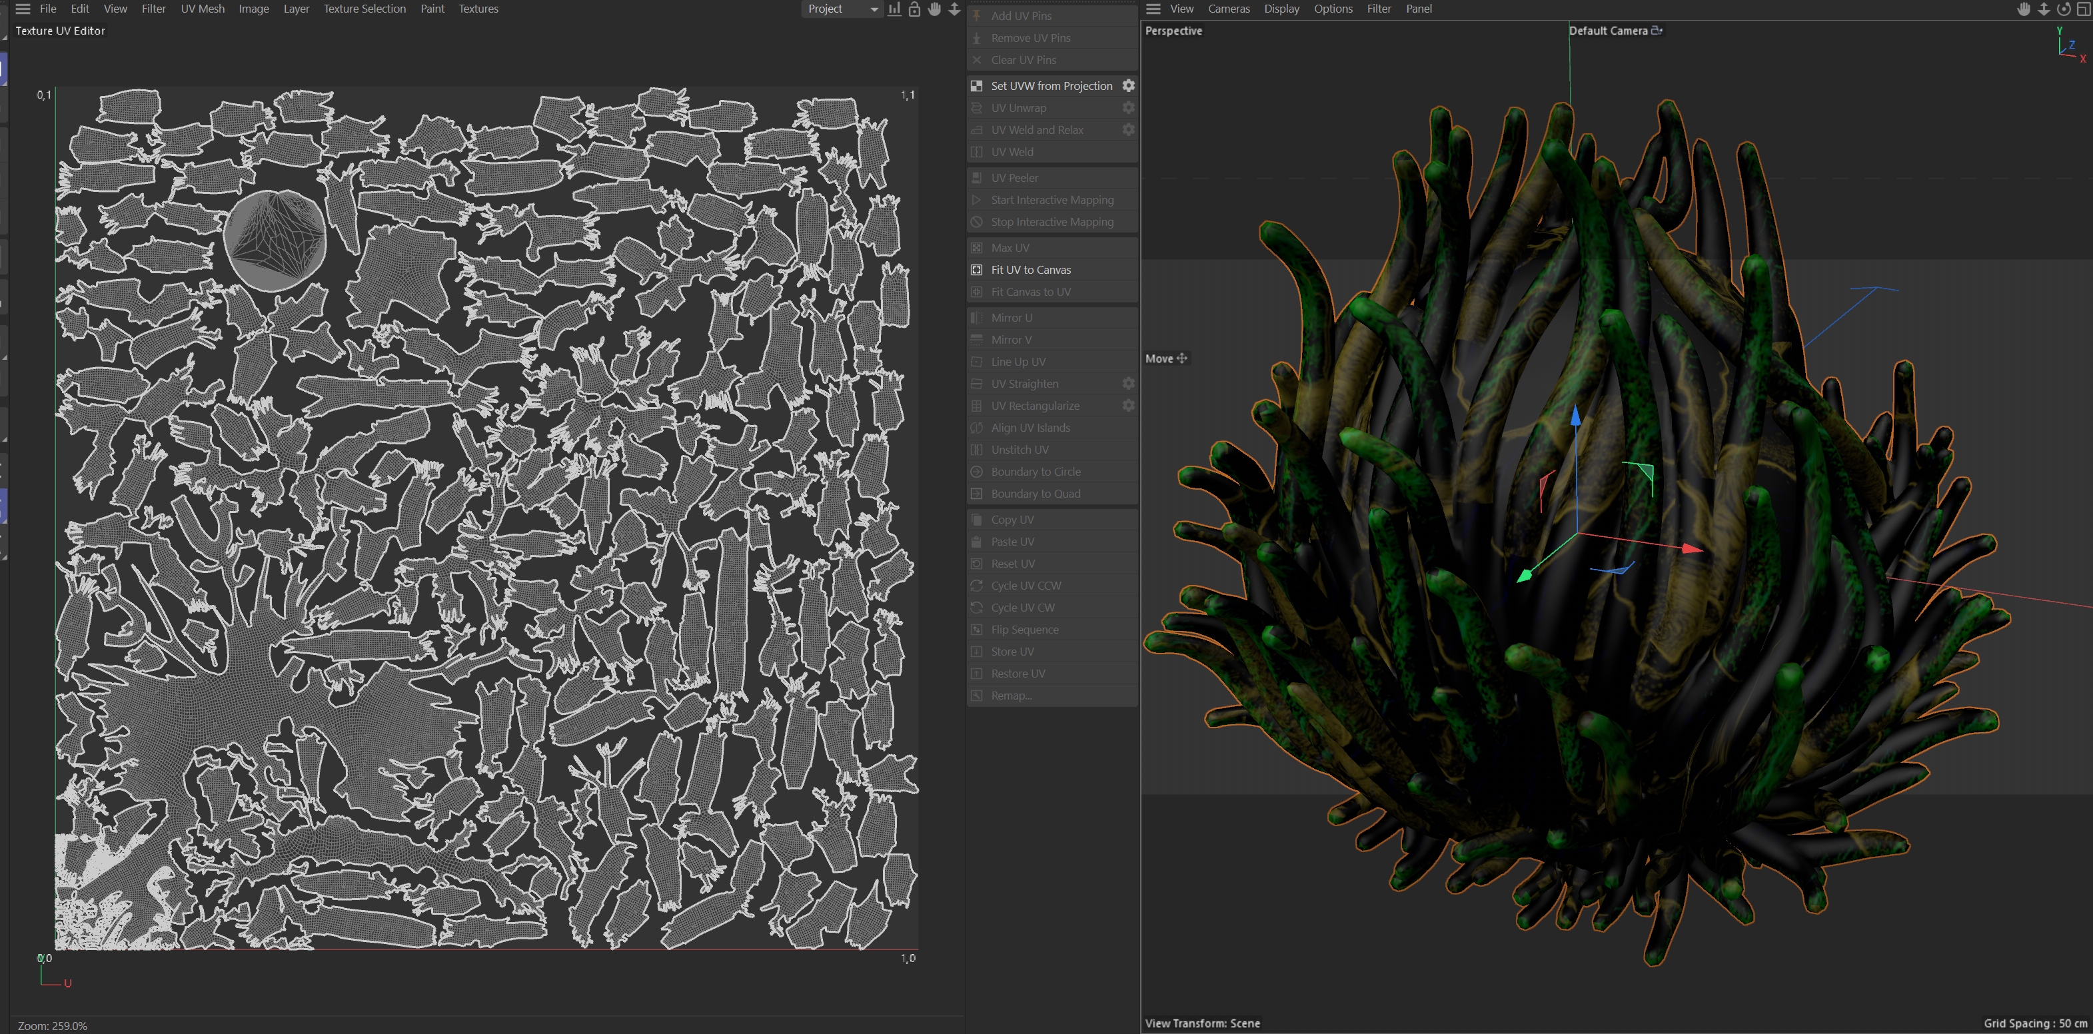This screenshot has height=1034, width=2093.
Task: Click the Default Camera link icon
Action: (x=1657, y=30)
